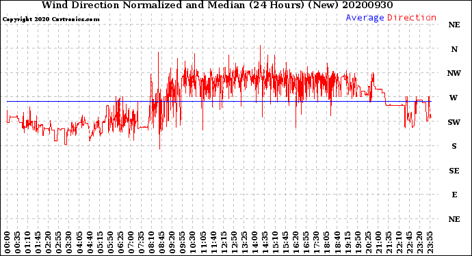Viewport: 472px width, 256px height.
Task: Select the 19:15 time label
Action: pyautogui.click(x=348, y=242)
